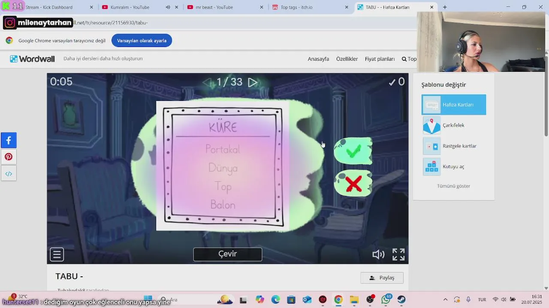Open embed code sidebar icon
The image size is (549, 308).
9,174
